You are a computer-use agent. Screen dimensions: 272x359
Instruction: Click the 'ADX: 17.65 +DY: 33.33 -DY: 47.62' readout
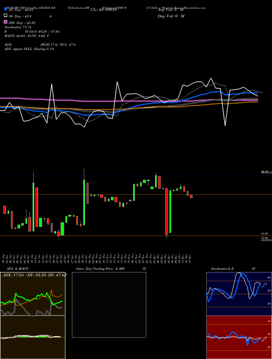34,275
